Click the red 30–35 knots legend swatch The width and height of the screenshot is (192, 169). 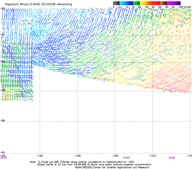[x=157, y=3]
